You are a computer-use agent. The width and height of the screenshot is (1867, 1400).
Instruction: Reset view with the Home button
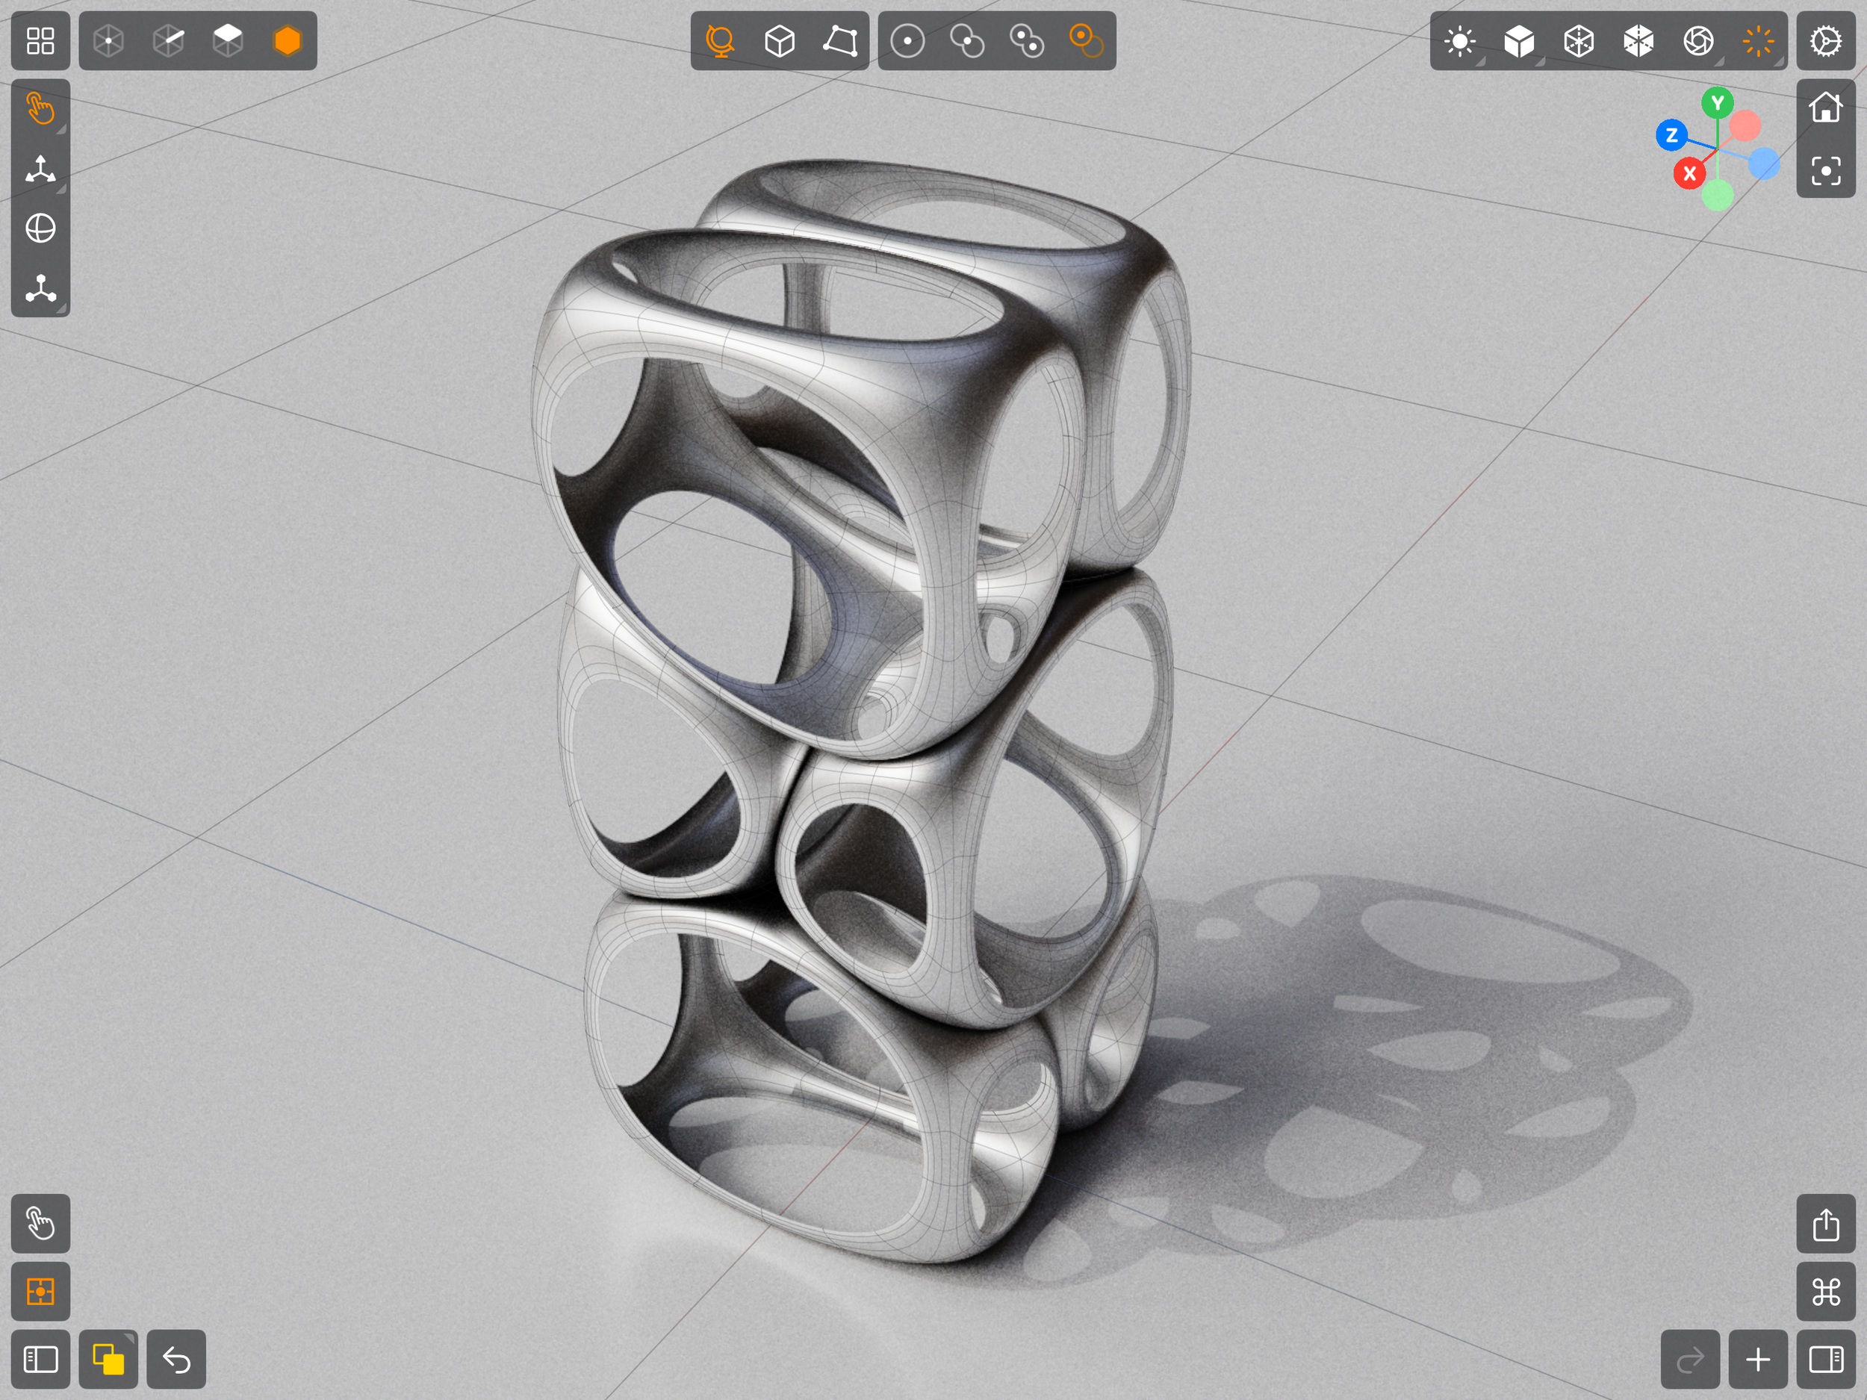1826,108
